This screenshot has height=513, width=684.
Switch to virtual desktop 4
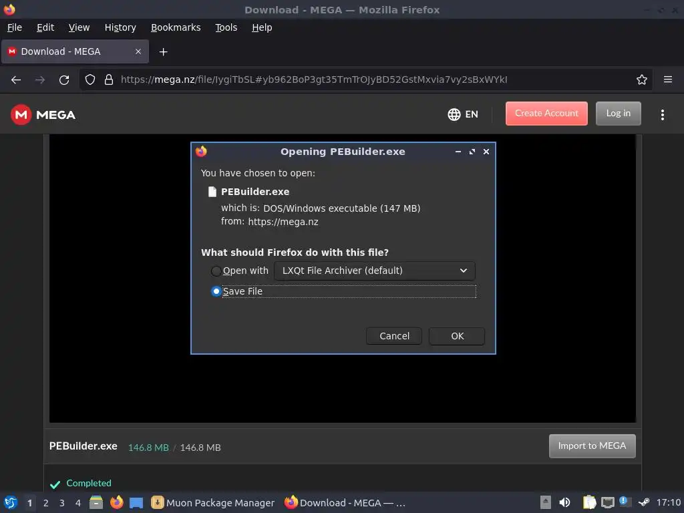78,503
